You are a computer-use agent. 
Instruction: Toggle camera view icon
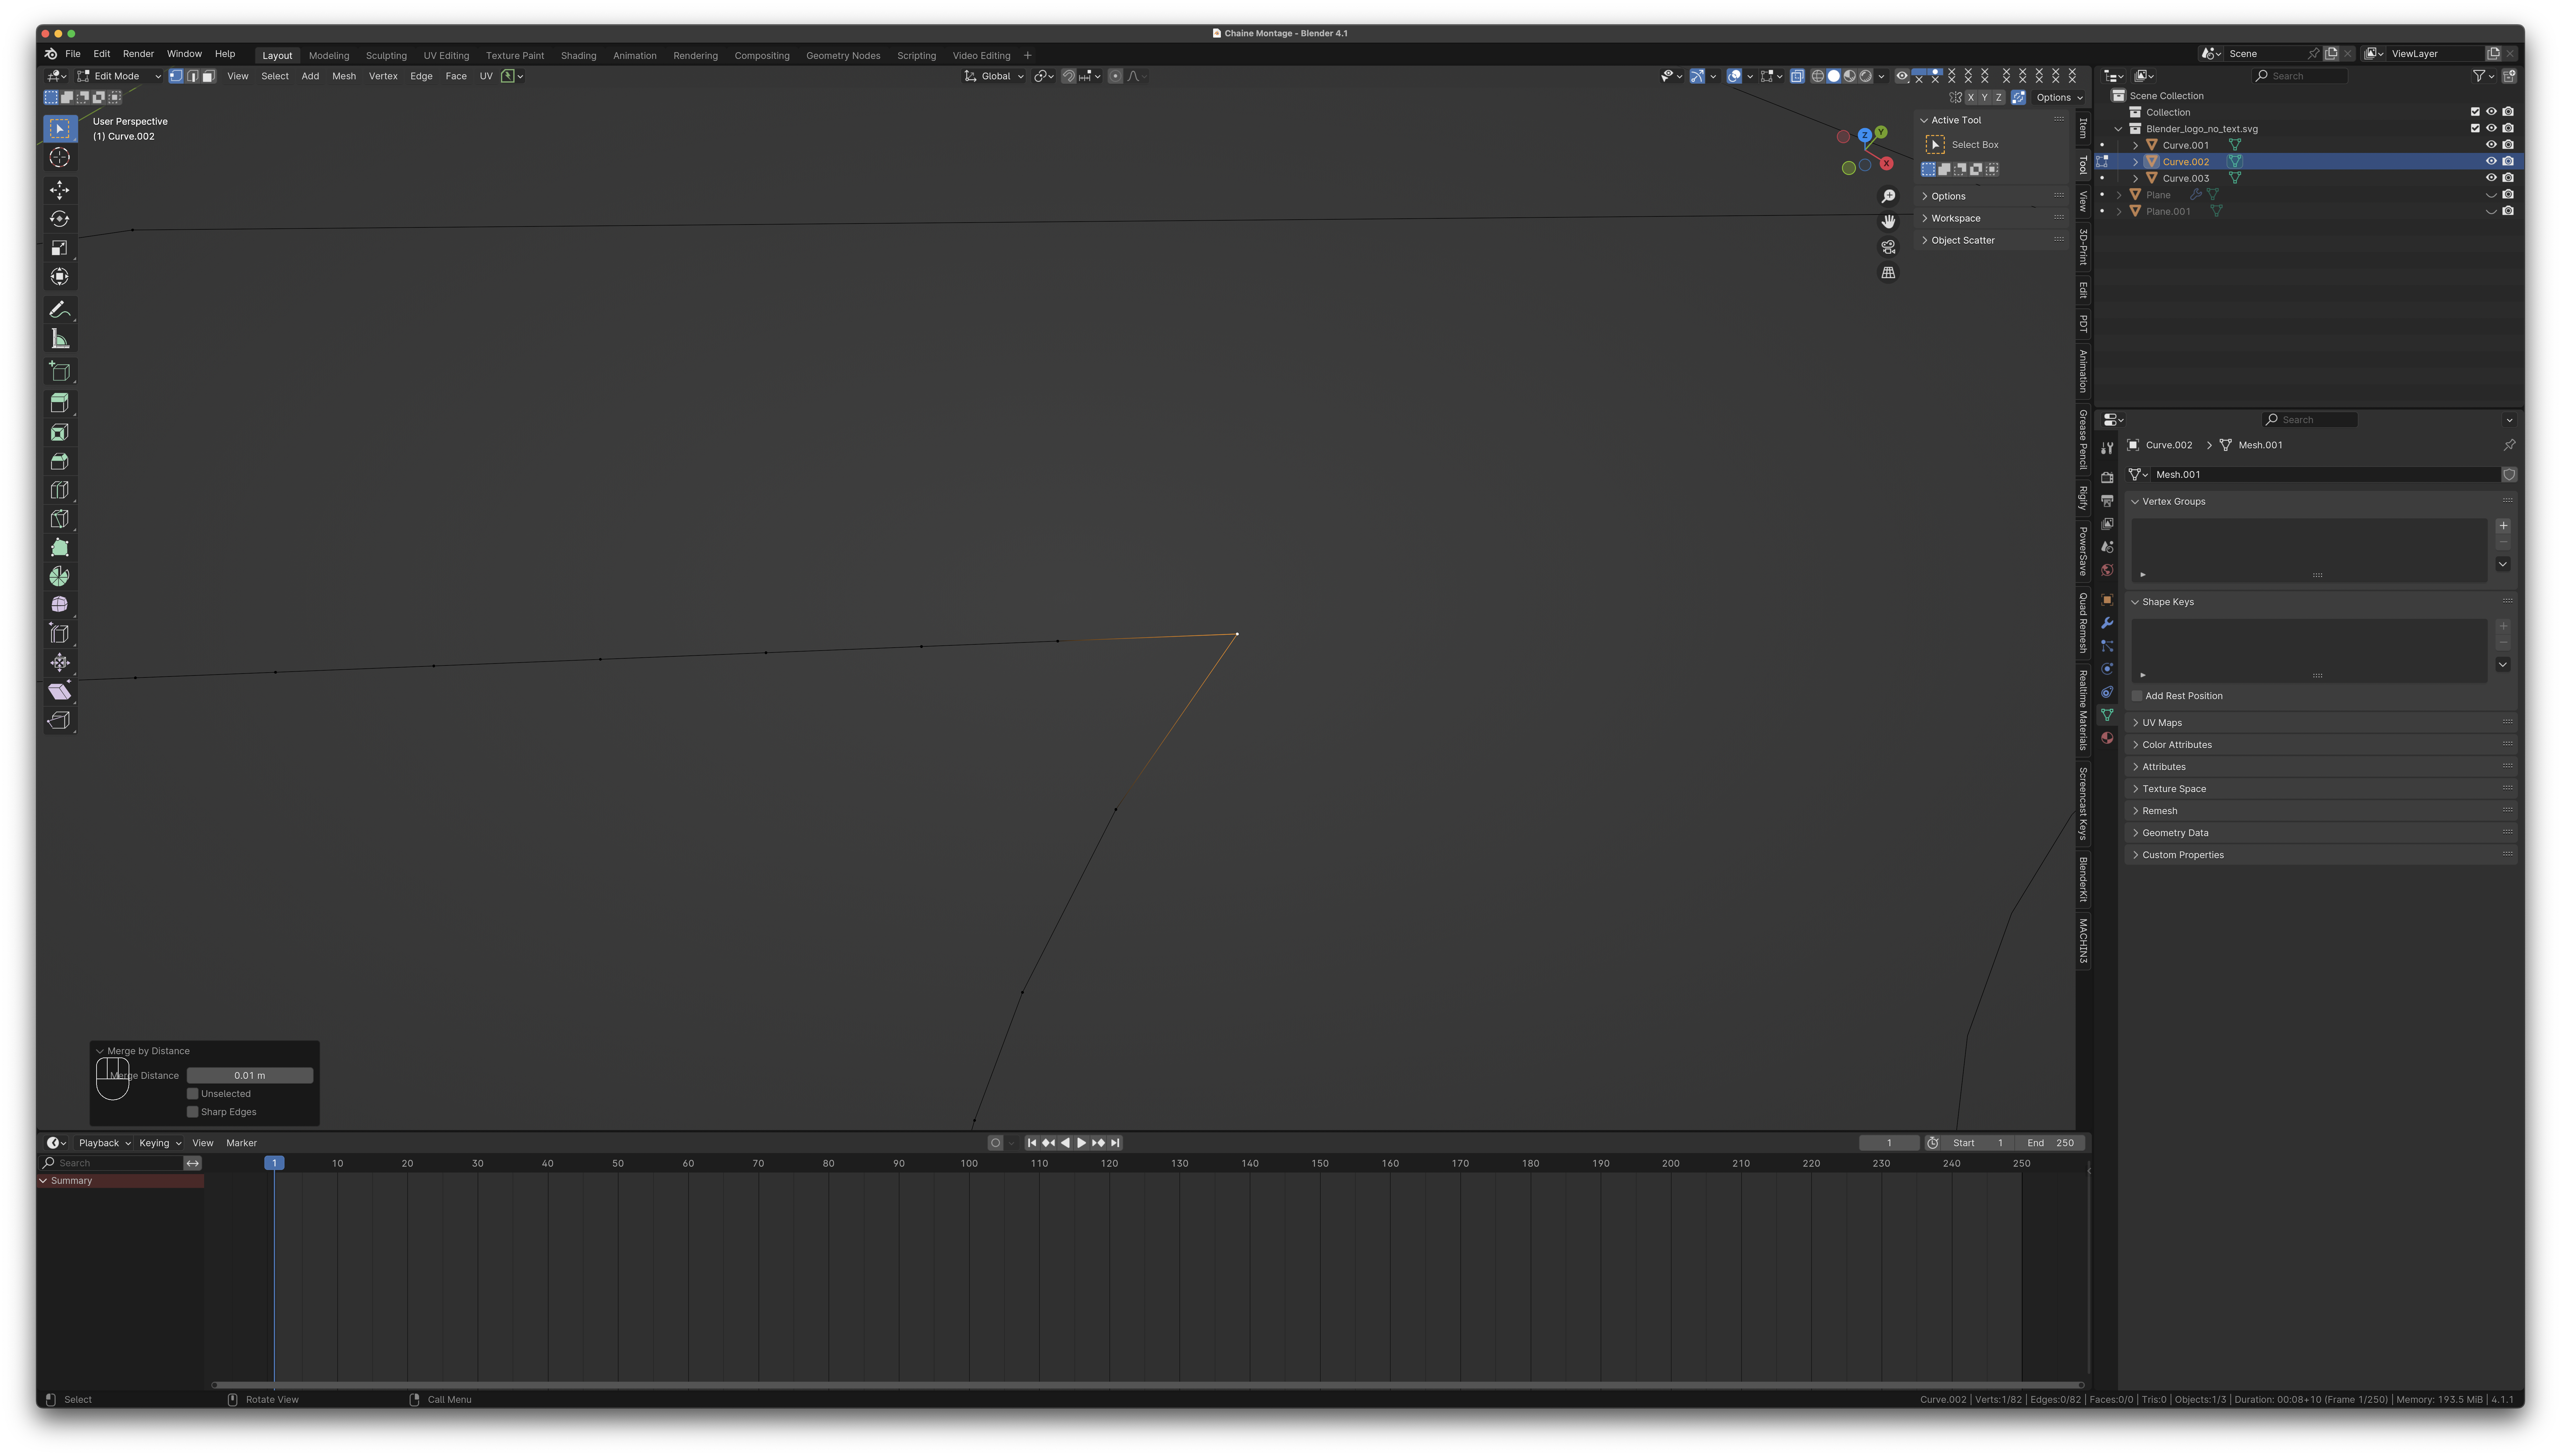[x=1888, y=247]
